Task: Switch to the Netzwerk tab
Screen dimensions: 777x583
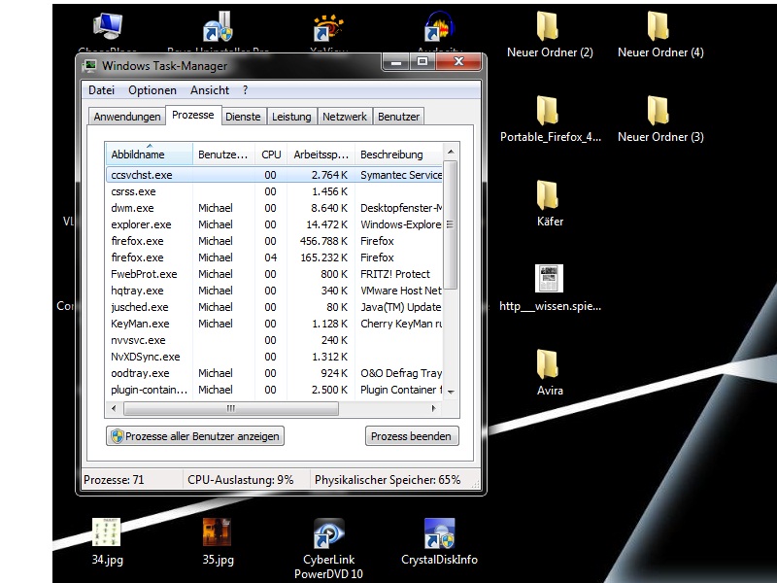Action: tap(345, 117)
